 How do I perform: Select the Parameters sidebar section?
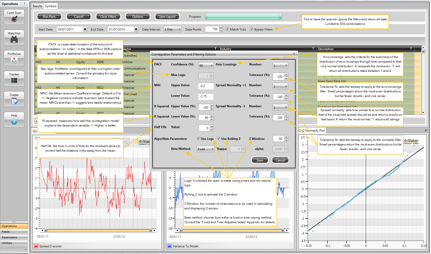(14, 237)
